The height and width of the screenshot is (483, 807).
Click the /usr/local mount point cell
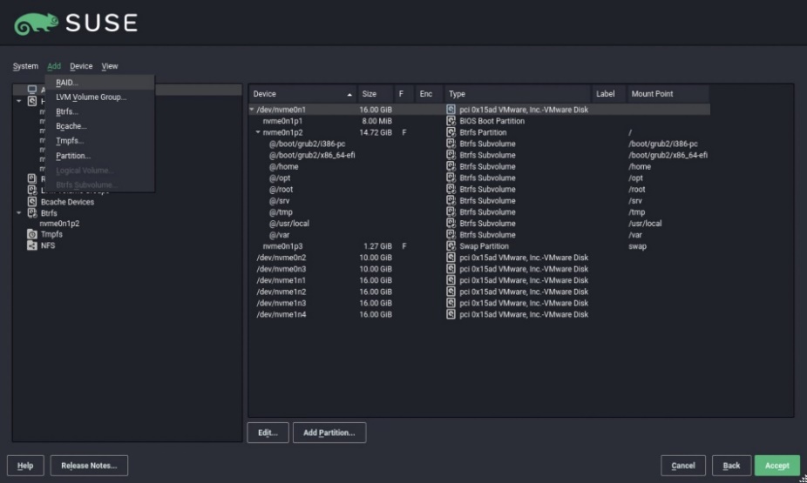[x=645, y=224]
